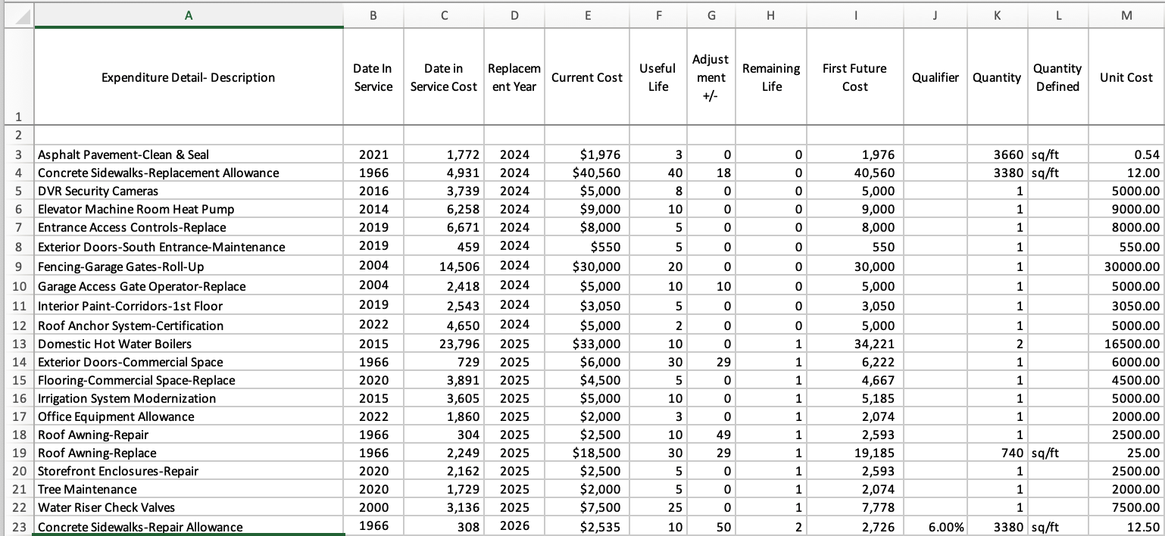Click the select-all corner triangle
This screenshot has height=536, width=1165.
pos(17,14)
